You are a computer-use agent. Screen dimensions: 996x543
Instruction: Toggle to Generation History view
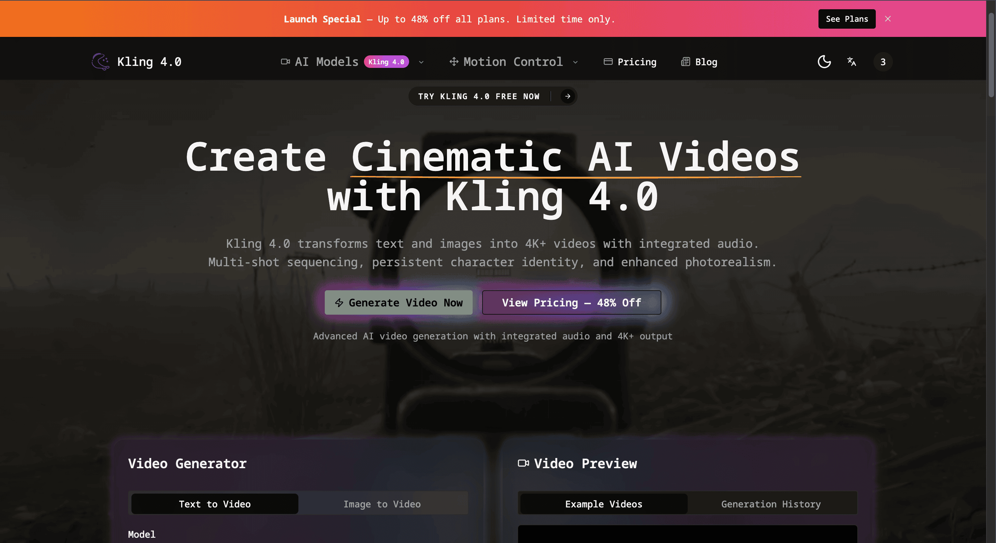click(771, 503)
